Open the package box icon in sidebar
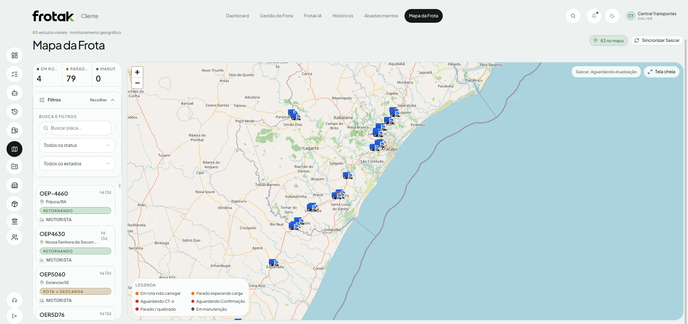The image size is (688, 324). pos(14,204)
